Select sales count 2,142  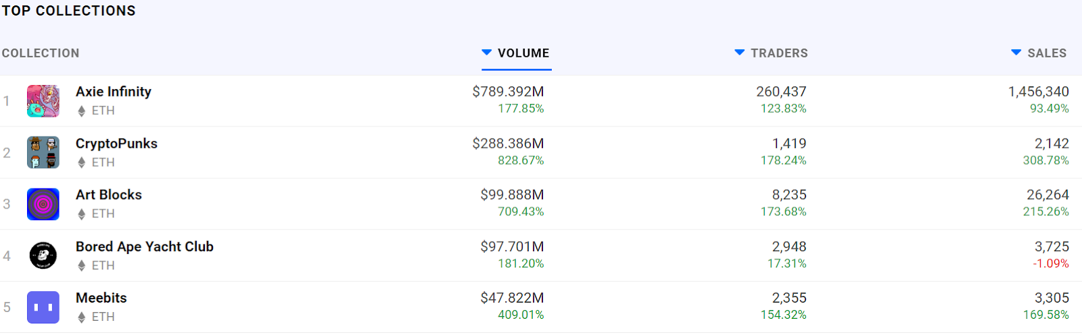(x=1052, y=144)
